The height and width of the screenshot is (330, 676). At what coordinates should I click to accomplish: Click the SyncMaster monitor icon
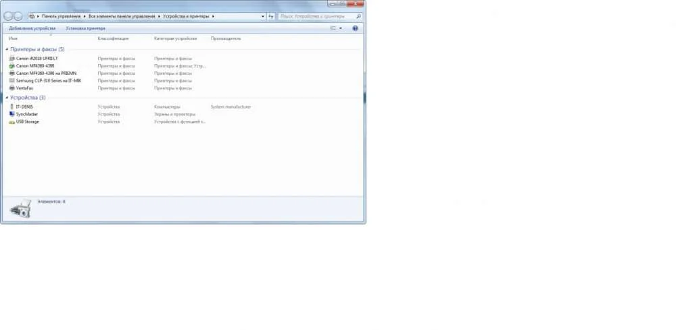click(11, 114)
